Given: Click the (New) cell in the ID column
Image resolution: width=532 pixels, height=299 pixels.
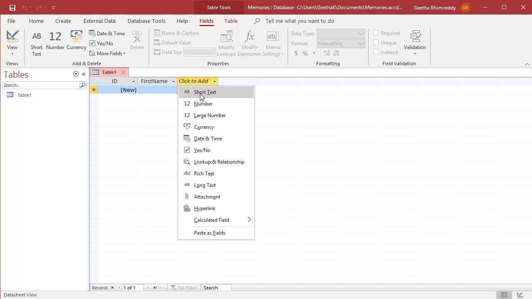Looking at the screenshot, I should pyautogui.click(x=117, y=90).
